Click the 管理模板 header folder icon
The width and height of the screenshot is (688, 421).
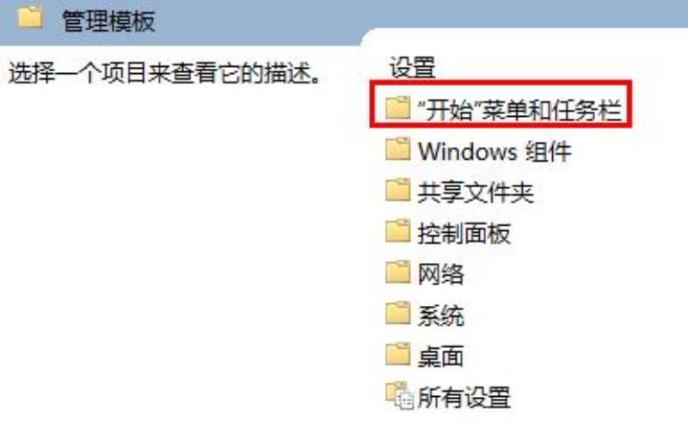[30, 17]
